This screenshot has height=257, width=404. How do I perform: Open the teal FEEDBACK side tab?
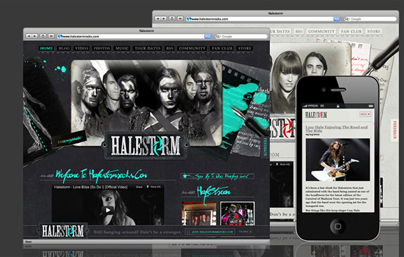[265, 147]
